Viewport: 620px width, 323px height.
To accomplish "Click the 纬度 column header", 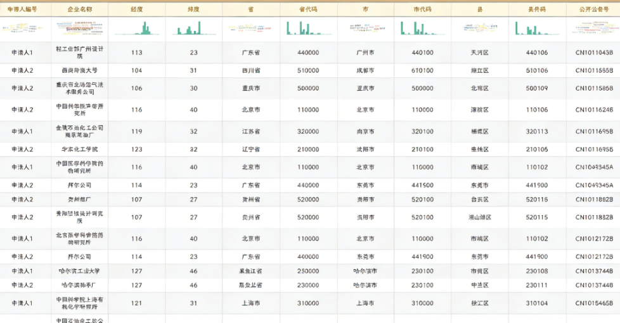I will 193,9.
